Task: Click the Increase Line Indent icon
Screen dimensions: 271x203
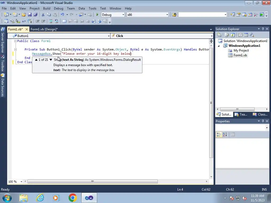Action: [43, 21]
